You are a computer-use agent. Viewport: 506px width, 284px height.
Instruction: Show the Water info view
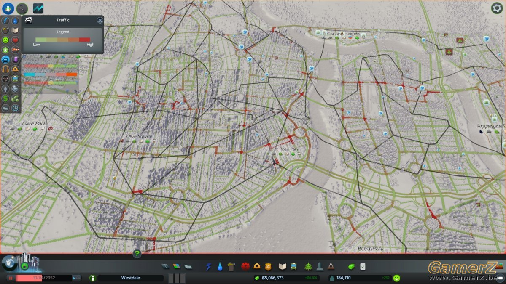pos(15,21)
